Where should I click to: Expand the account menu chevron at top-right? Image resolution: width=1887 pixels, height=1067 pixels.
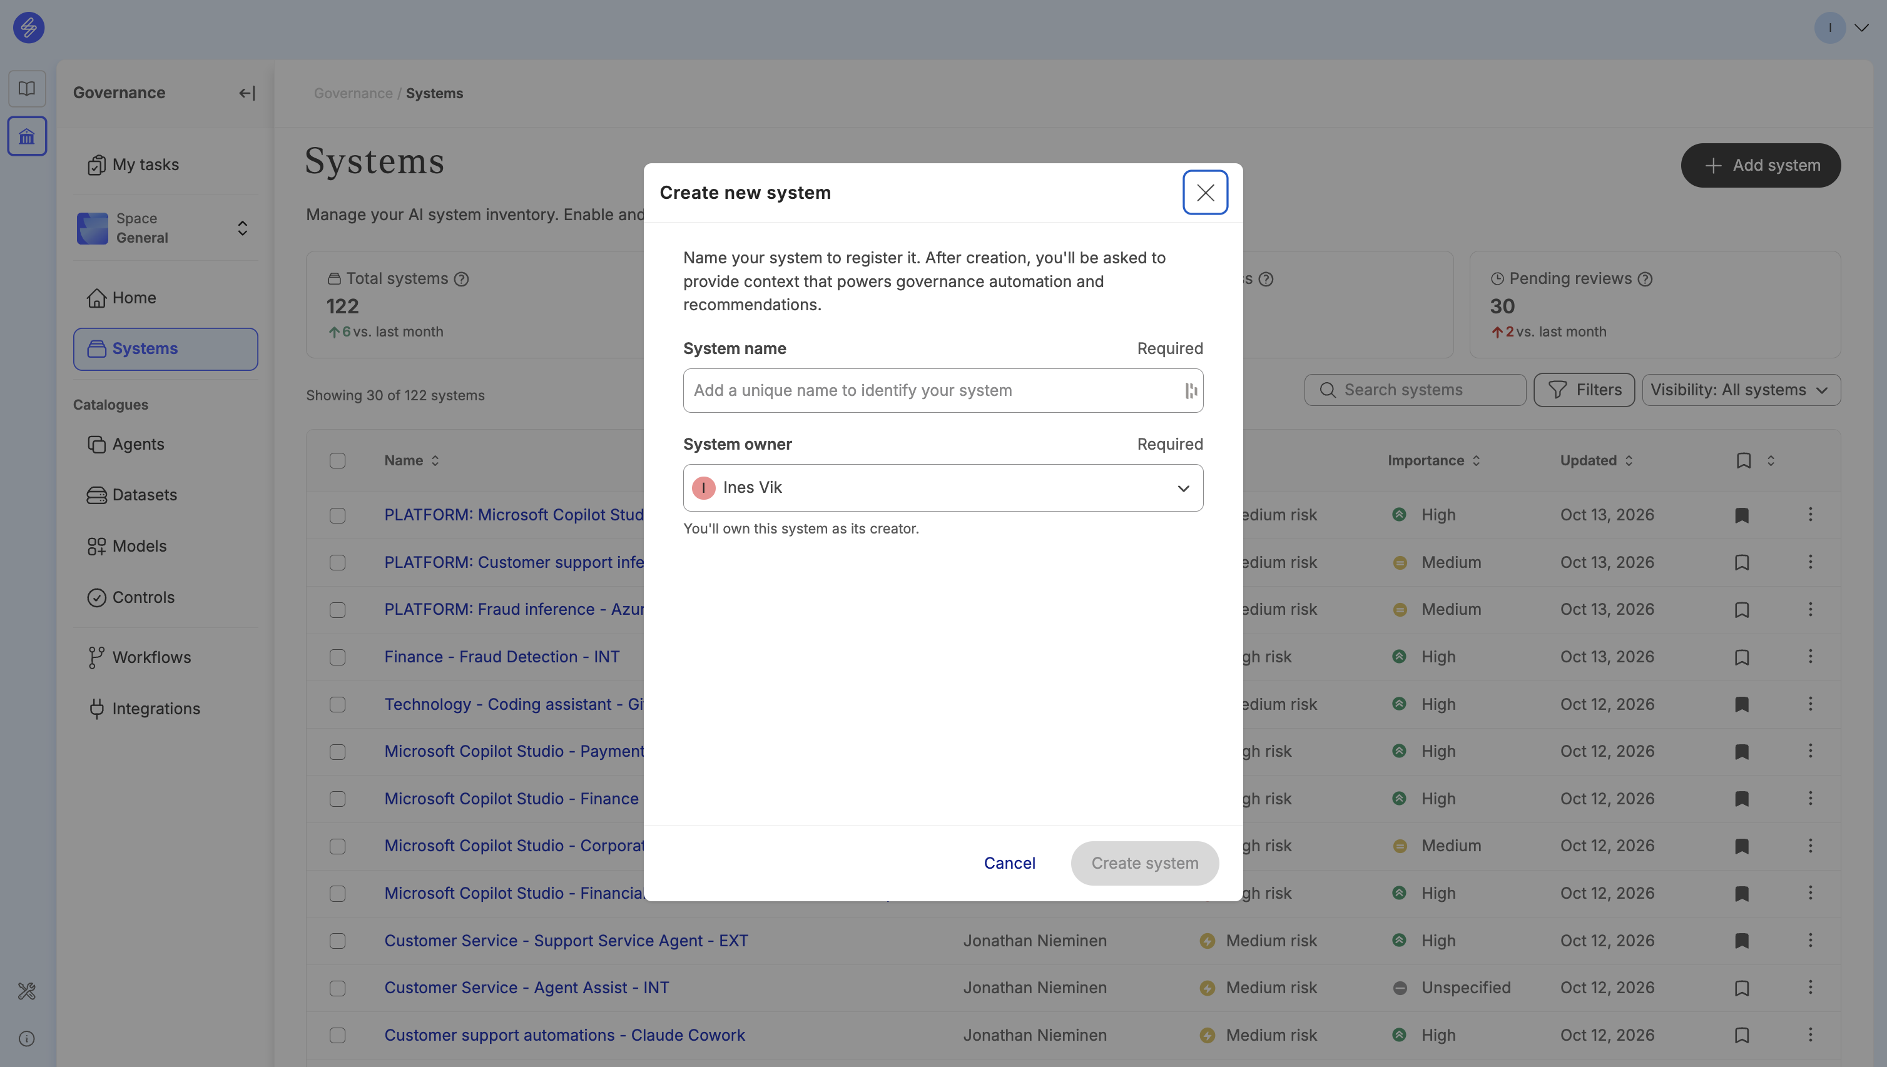1861,28
